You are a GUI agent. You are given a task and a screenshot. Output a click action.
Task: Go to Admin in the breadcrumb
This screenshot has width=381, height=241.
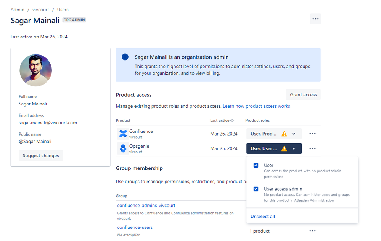tap(18, 10)
